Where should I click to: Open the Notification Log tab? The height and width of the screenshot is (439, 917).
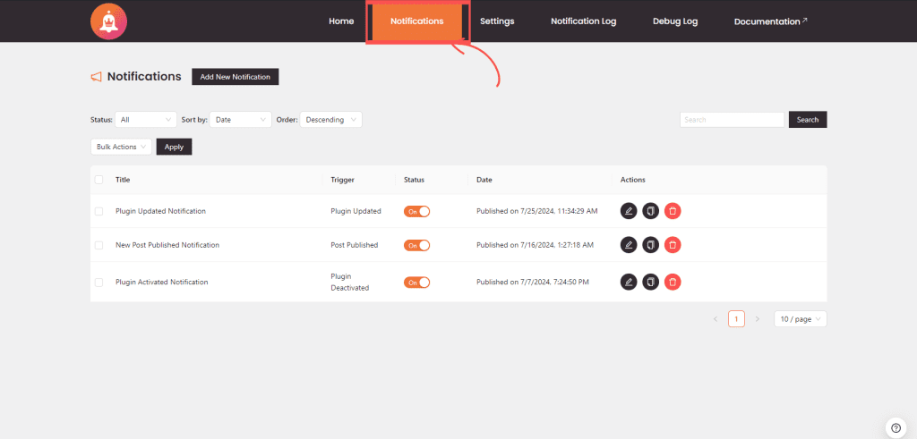[584, 21]
